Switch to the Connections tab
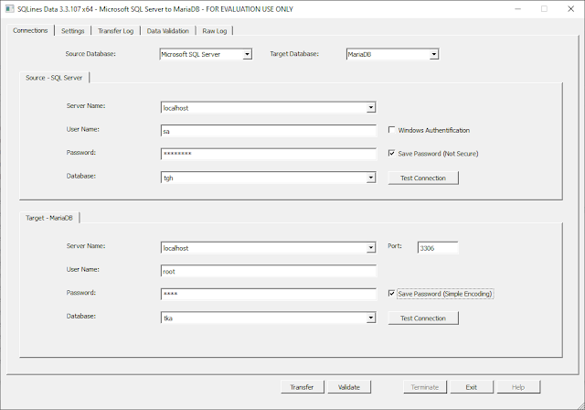Image resolution: width=585 pixels, height=410 pixels. [x=30, y=30]
